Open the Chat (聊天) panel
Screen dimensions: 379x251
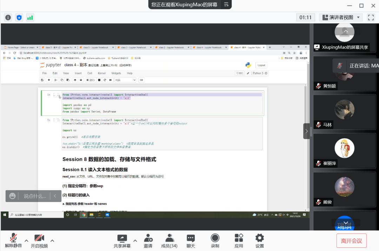[191, 241]
